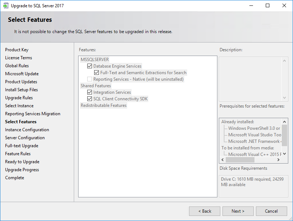Image resolution: width=293 pixels, height=221 pixels.
Task: Toggle SQL Client Connectivity SDK checkbox
Action: pos(89,99)
